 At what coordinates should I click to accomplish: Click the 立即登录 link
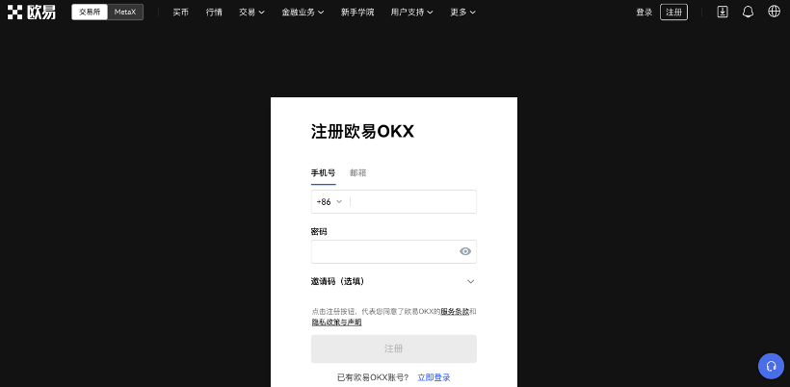[x=434, y=377]
